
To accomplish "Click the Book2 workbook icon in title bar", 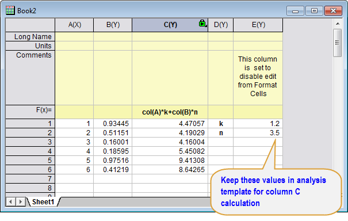I will pos(10,10).
